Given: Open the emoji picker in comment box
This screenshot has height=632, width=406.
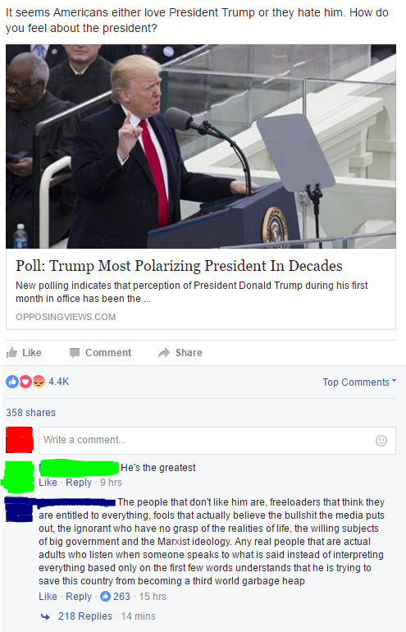Looking at the screenshot, I should coord(381,441).
